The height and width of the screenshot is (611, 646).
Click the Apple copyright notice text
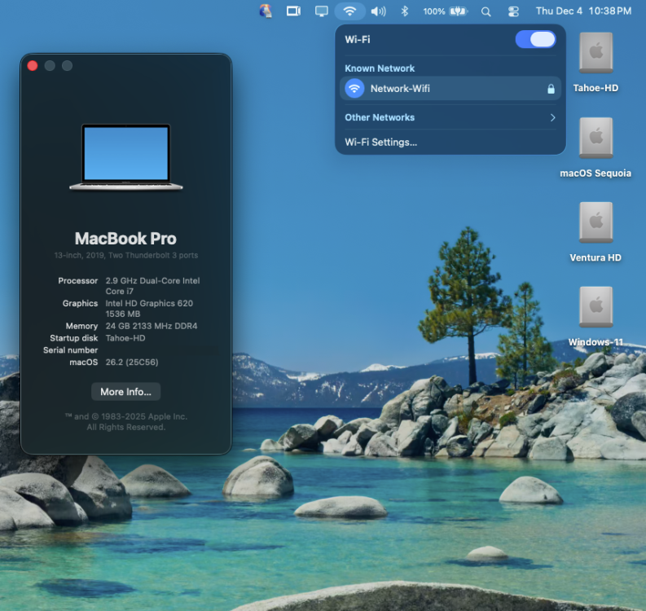point(126,422)
